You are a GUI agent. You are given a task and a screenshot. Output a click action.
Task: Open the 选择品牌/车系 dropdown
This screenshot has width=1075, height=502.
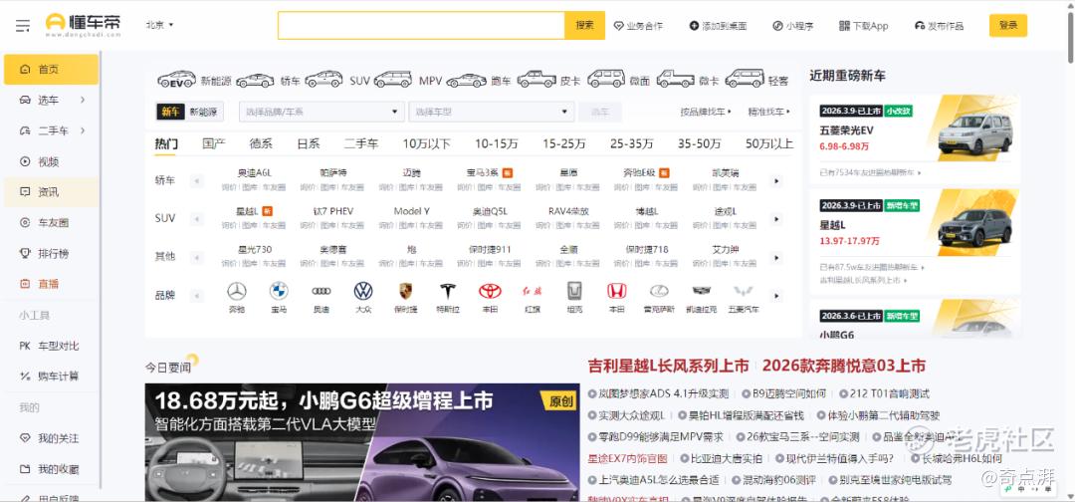coord(322,112)
